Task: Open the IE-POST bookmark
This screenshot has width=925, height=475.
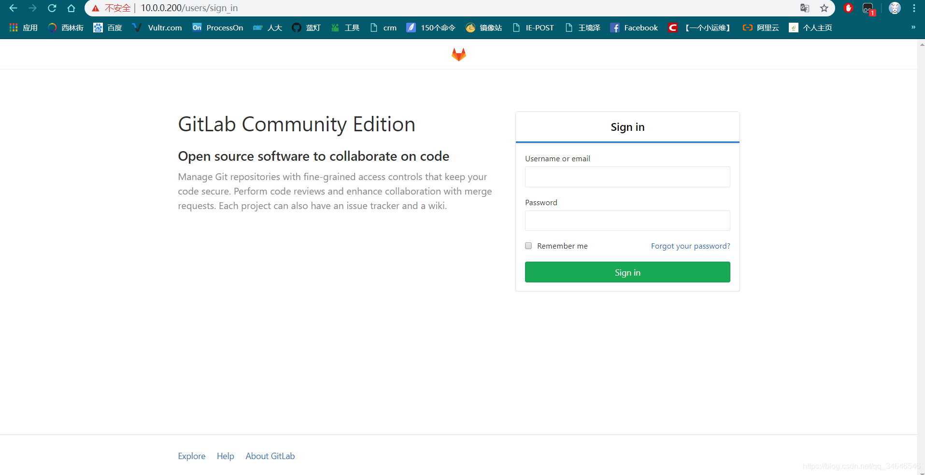Action: (x=533, y=28)
